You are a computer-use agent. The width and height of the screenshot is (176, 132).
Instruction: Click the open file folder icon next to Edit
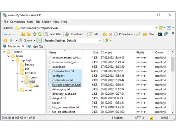(x=105, y=34)
